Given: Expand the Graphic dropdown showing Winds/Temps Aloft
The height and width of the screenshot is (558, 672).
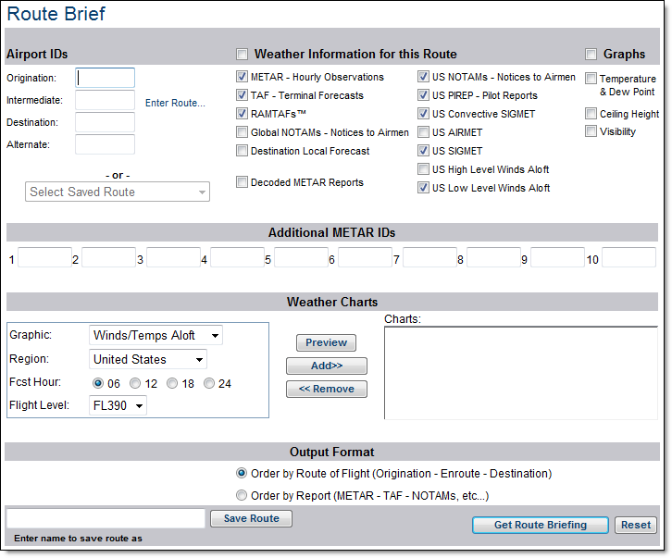Looking at the screenshot, I should click(156, 335).
